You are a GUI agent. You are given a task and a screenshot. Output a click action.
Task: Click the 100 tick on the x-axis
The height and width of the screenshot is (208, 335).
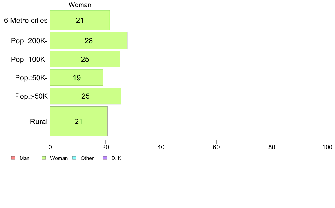click(327, 147)
